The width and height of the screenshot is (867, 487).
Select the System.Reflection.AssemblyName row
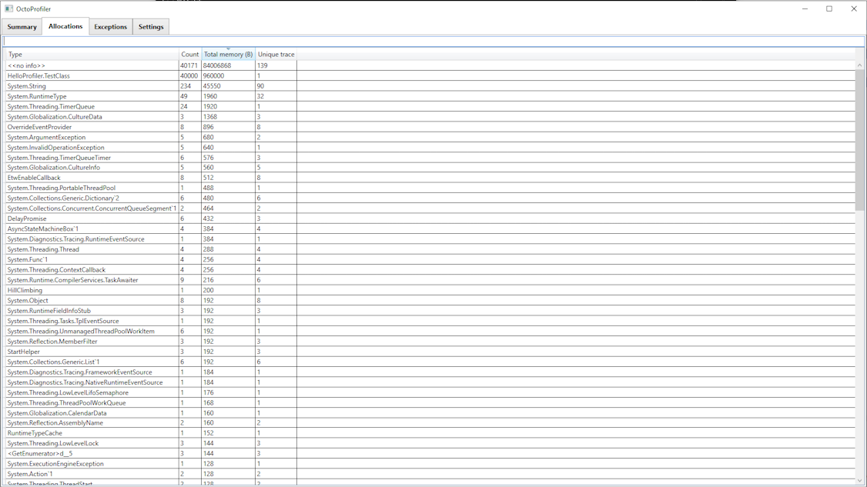(x=430, y=423)
